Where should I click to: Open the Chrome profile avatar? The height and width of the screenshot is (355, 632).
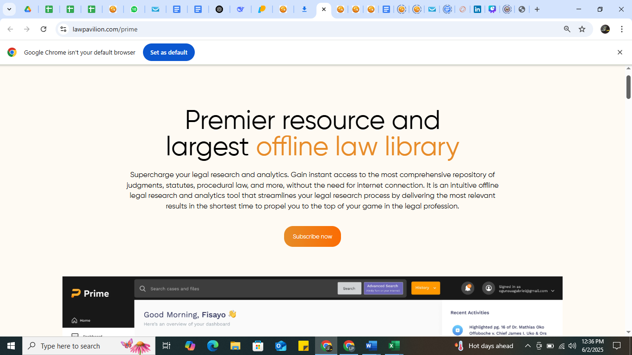pos(605,29)
